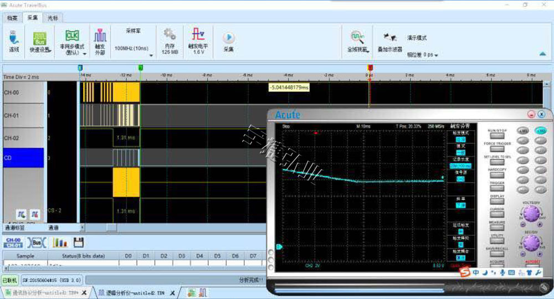This screenshot has width=554, height=299.
Task: Click the minus button under SEC/DIV
Action: coord(523,254)
